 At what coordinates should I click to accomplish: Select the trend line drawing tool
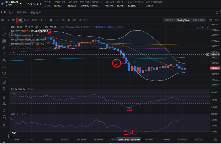[x=4, y=34]
